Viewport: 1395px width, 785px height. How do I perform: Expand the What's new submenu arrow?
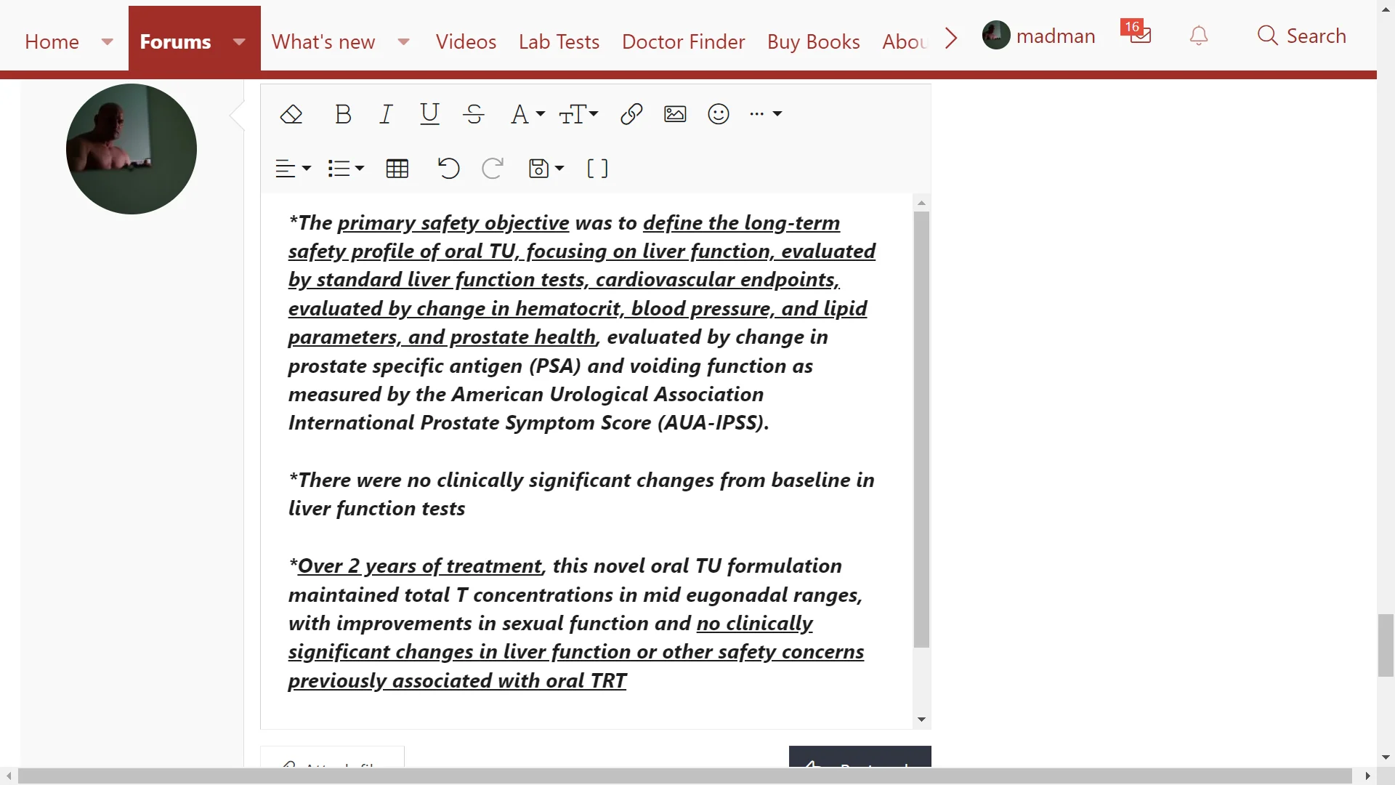[x=404, y=41]
